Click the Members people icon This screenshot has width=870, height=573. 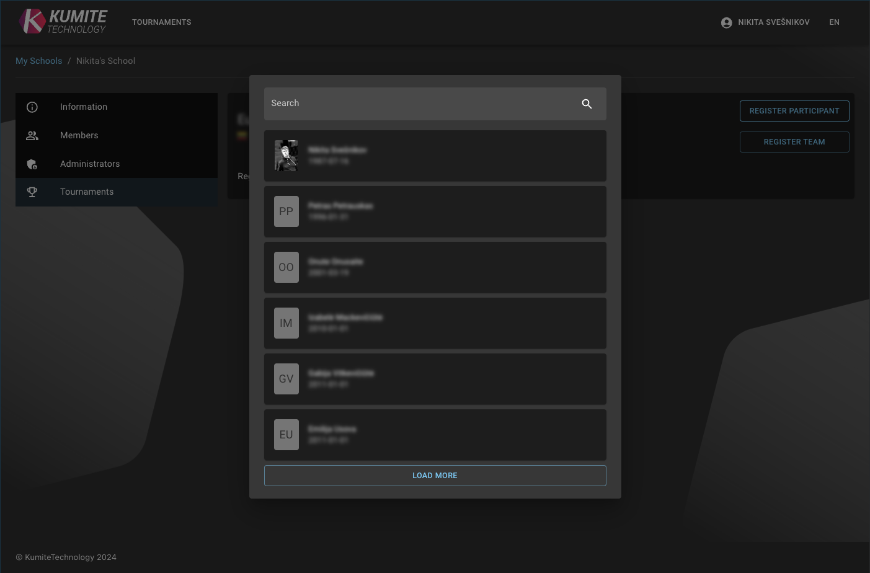(x=32, y=135)
